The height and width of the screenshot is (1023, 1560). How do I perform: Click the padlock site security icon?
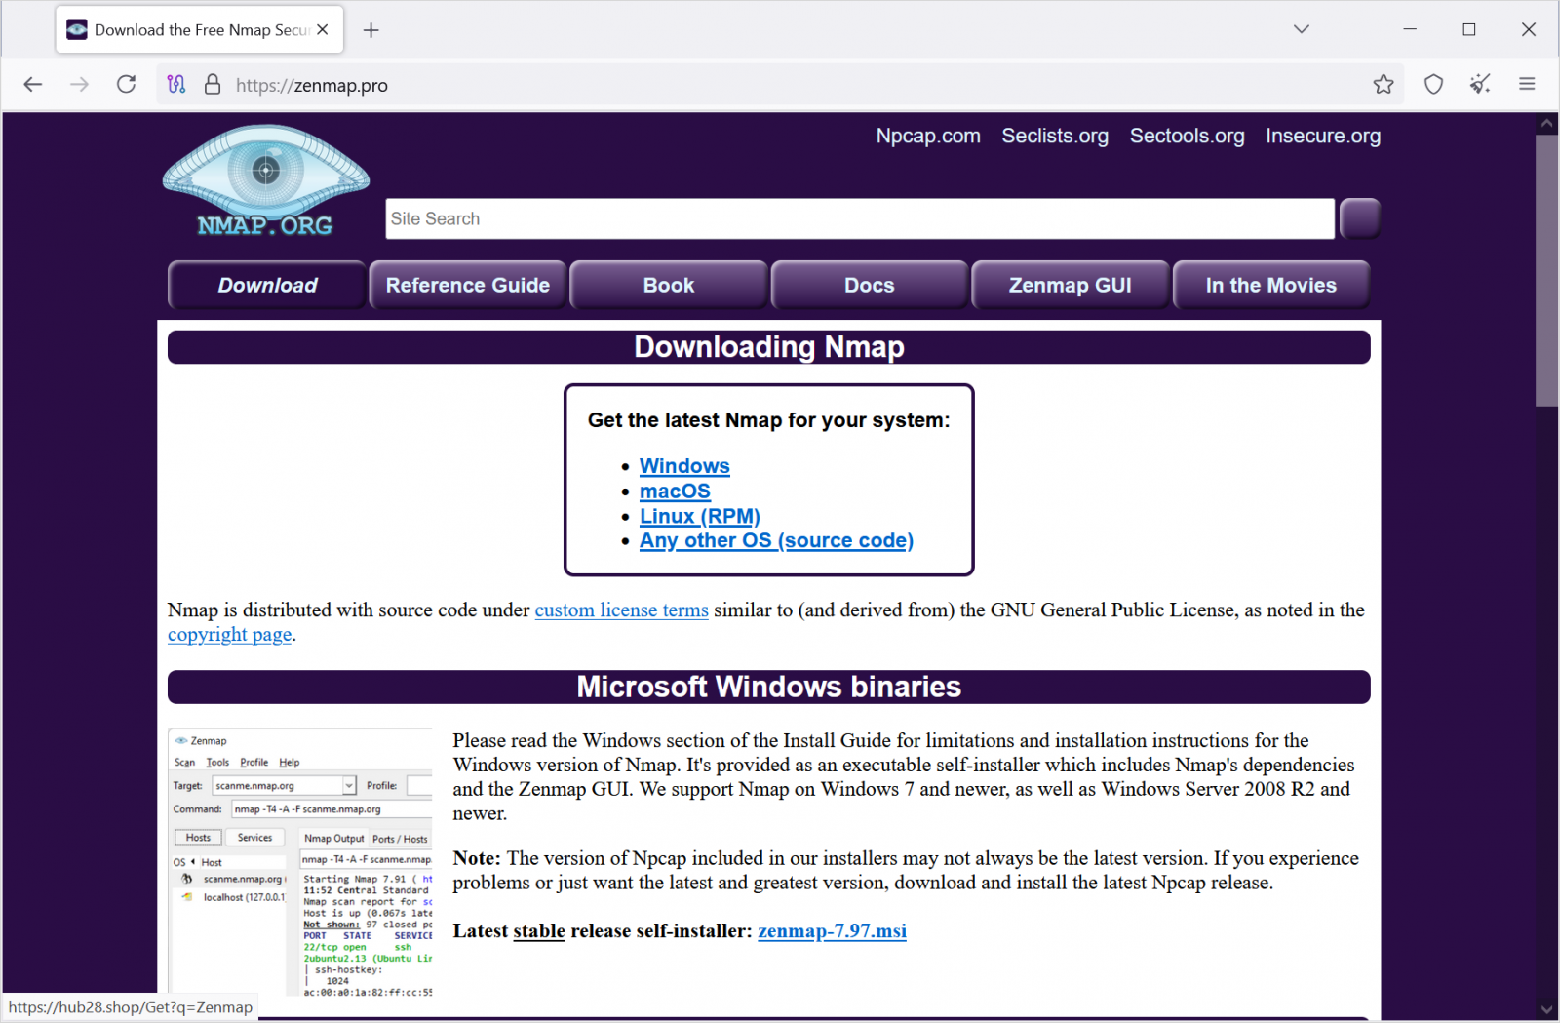(213, 85)
